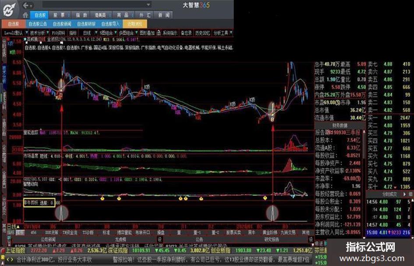Open 自选股公告 sub-tab
414x266 pixels.
click(38, 24)
